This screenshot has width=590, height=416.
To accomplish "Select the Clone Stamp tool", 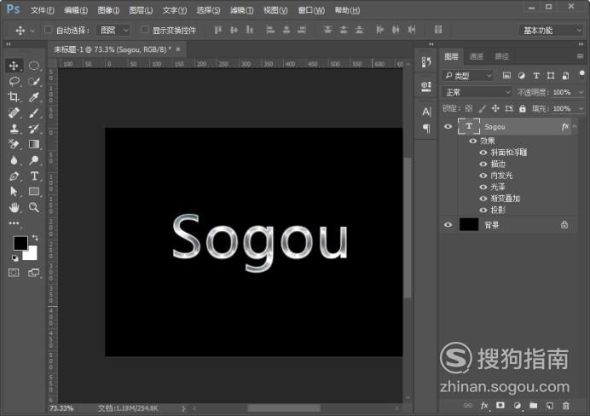I will coord(14,129).
